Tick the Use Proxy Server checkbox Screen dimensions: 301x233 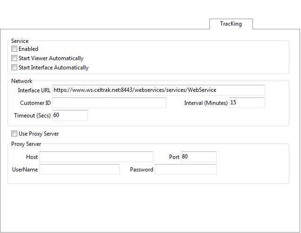tap(14, 134)
